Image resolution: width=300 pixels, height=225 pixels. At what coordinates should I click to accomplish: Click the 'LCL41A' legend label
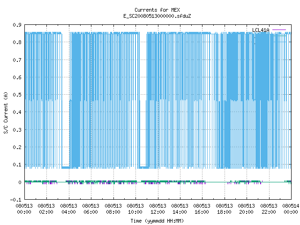coord(261,30)
